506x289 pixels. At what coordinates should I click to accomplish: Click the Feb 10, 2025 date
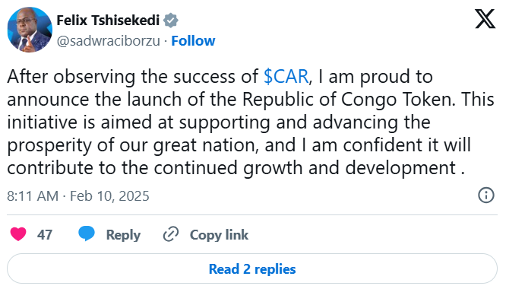[x=109, y=196]
